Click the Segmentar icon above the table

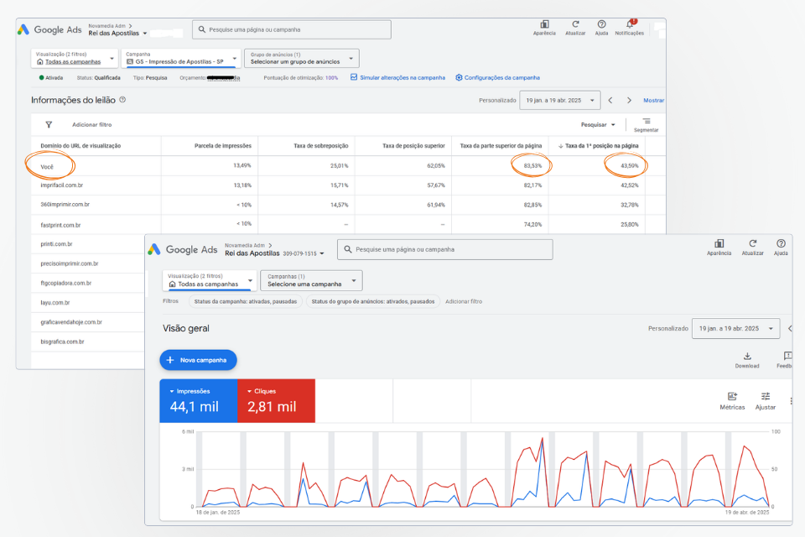646,122
